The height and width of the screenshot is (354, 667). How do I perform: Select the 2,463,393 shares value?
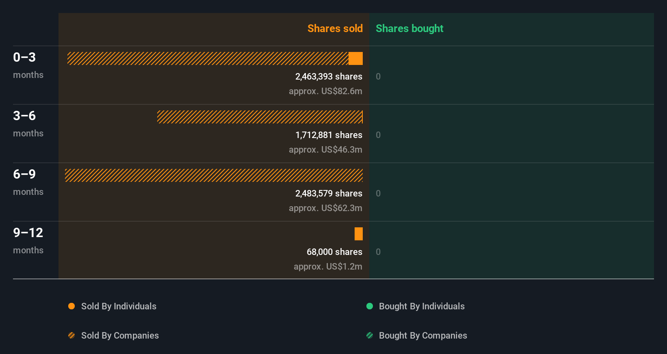tap(329, 77)
